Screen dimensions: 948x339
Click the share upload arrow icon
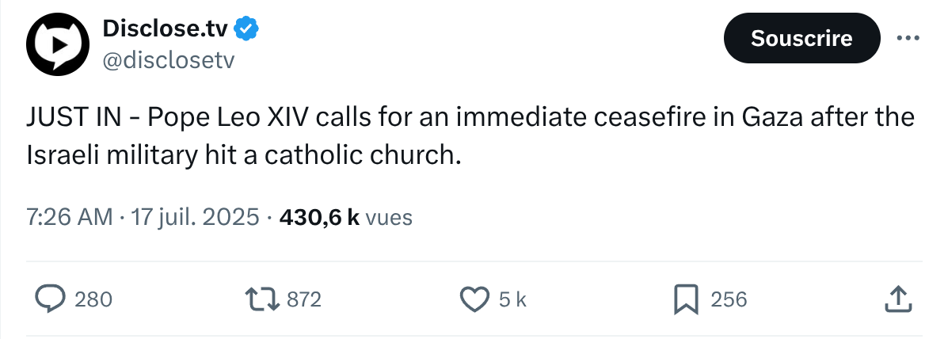898,299
